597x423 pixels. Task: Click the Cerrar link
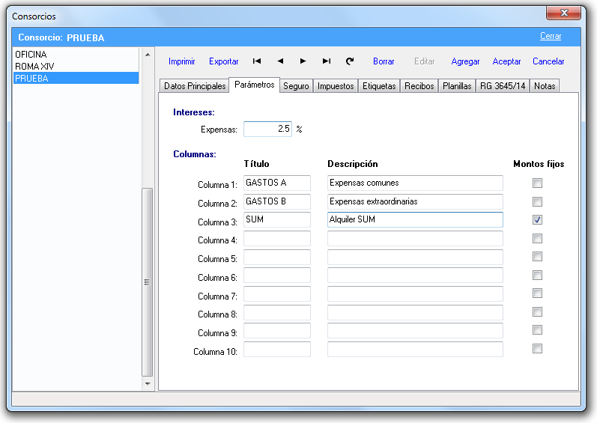[550, 36]
